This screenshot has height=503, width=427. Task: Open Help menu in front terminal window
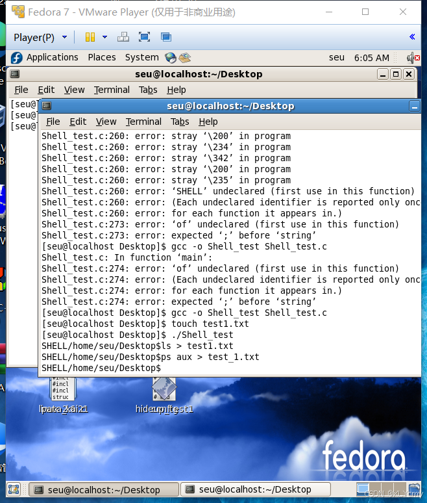208,122
